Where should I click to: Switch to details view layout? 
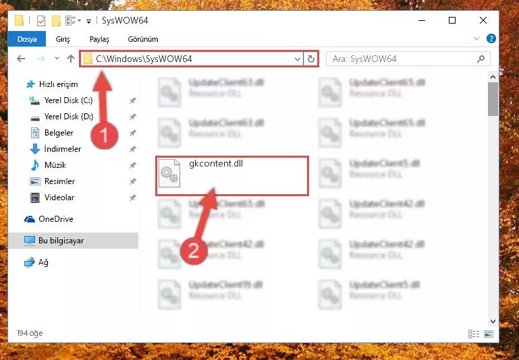(474, 334)
